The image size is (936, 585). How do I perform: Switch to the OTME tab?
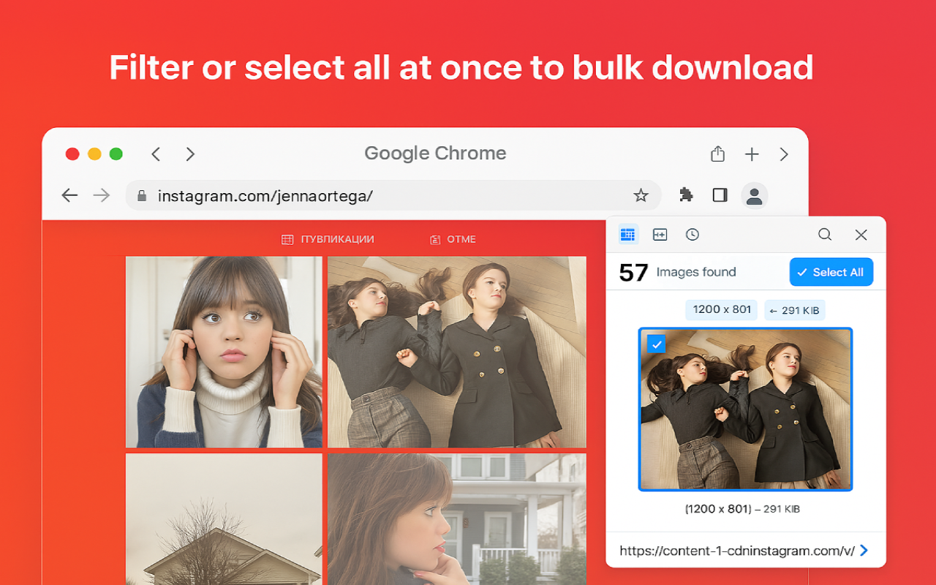(453, 239)
